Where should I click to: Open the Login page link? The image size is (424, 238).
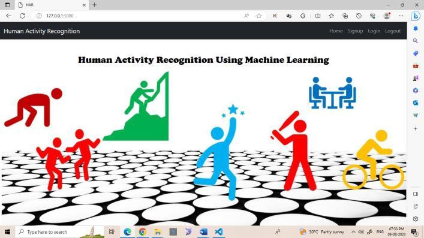coord(374,31)
